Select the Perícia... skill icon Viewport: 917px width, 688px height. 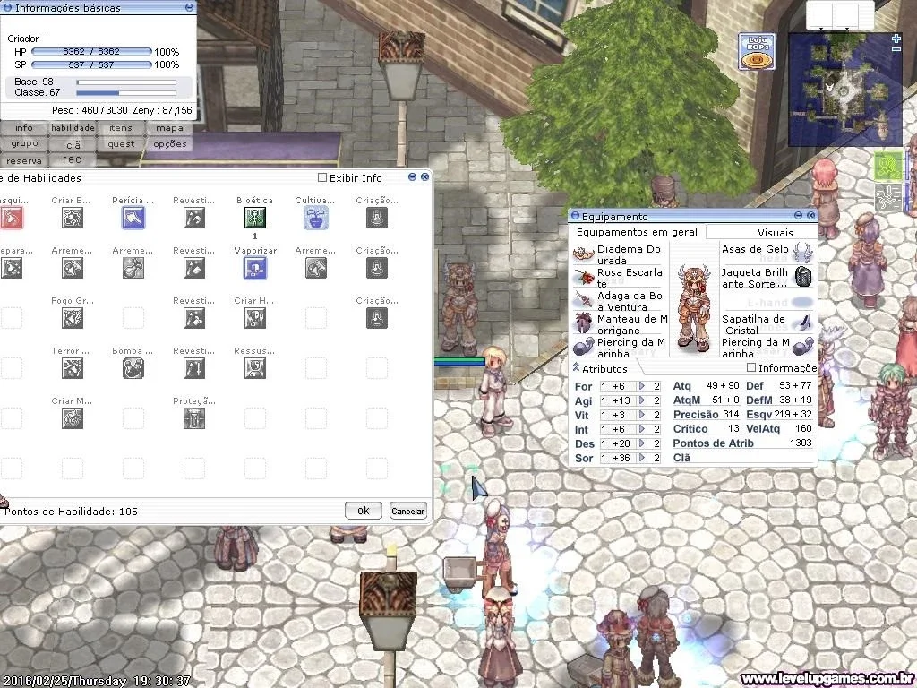tap(133, 219)
